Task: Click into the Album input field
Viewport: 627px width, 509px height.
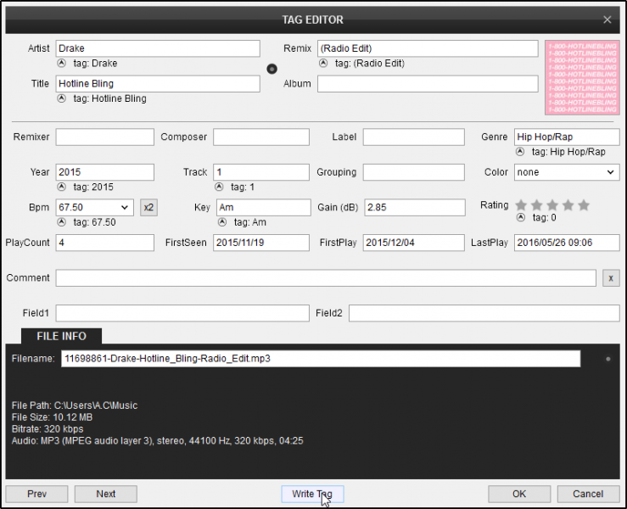Action: 428,83
